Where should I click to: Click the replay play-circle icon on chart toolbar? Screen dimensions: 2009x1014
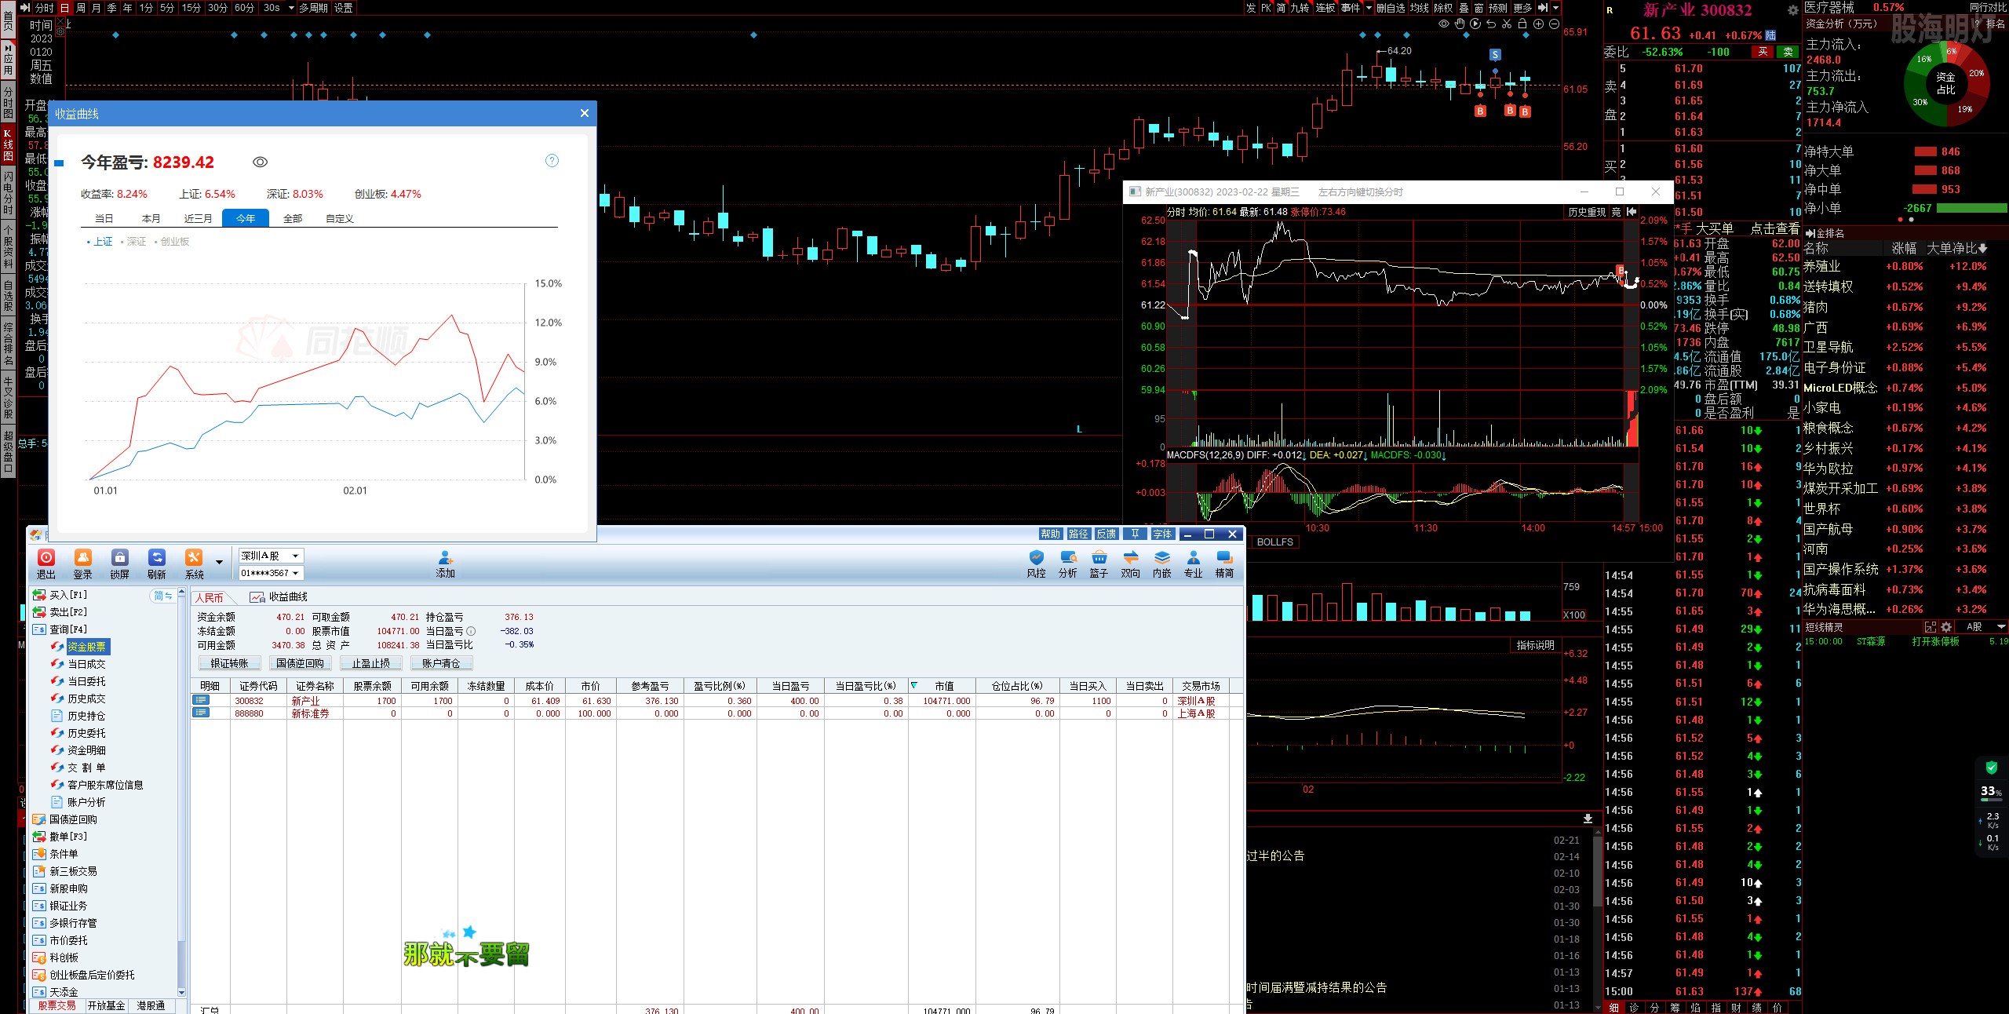point(1475,24)
